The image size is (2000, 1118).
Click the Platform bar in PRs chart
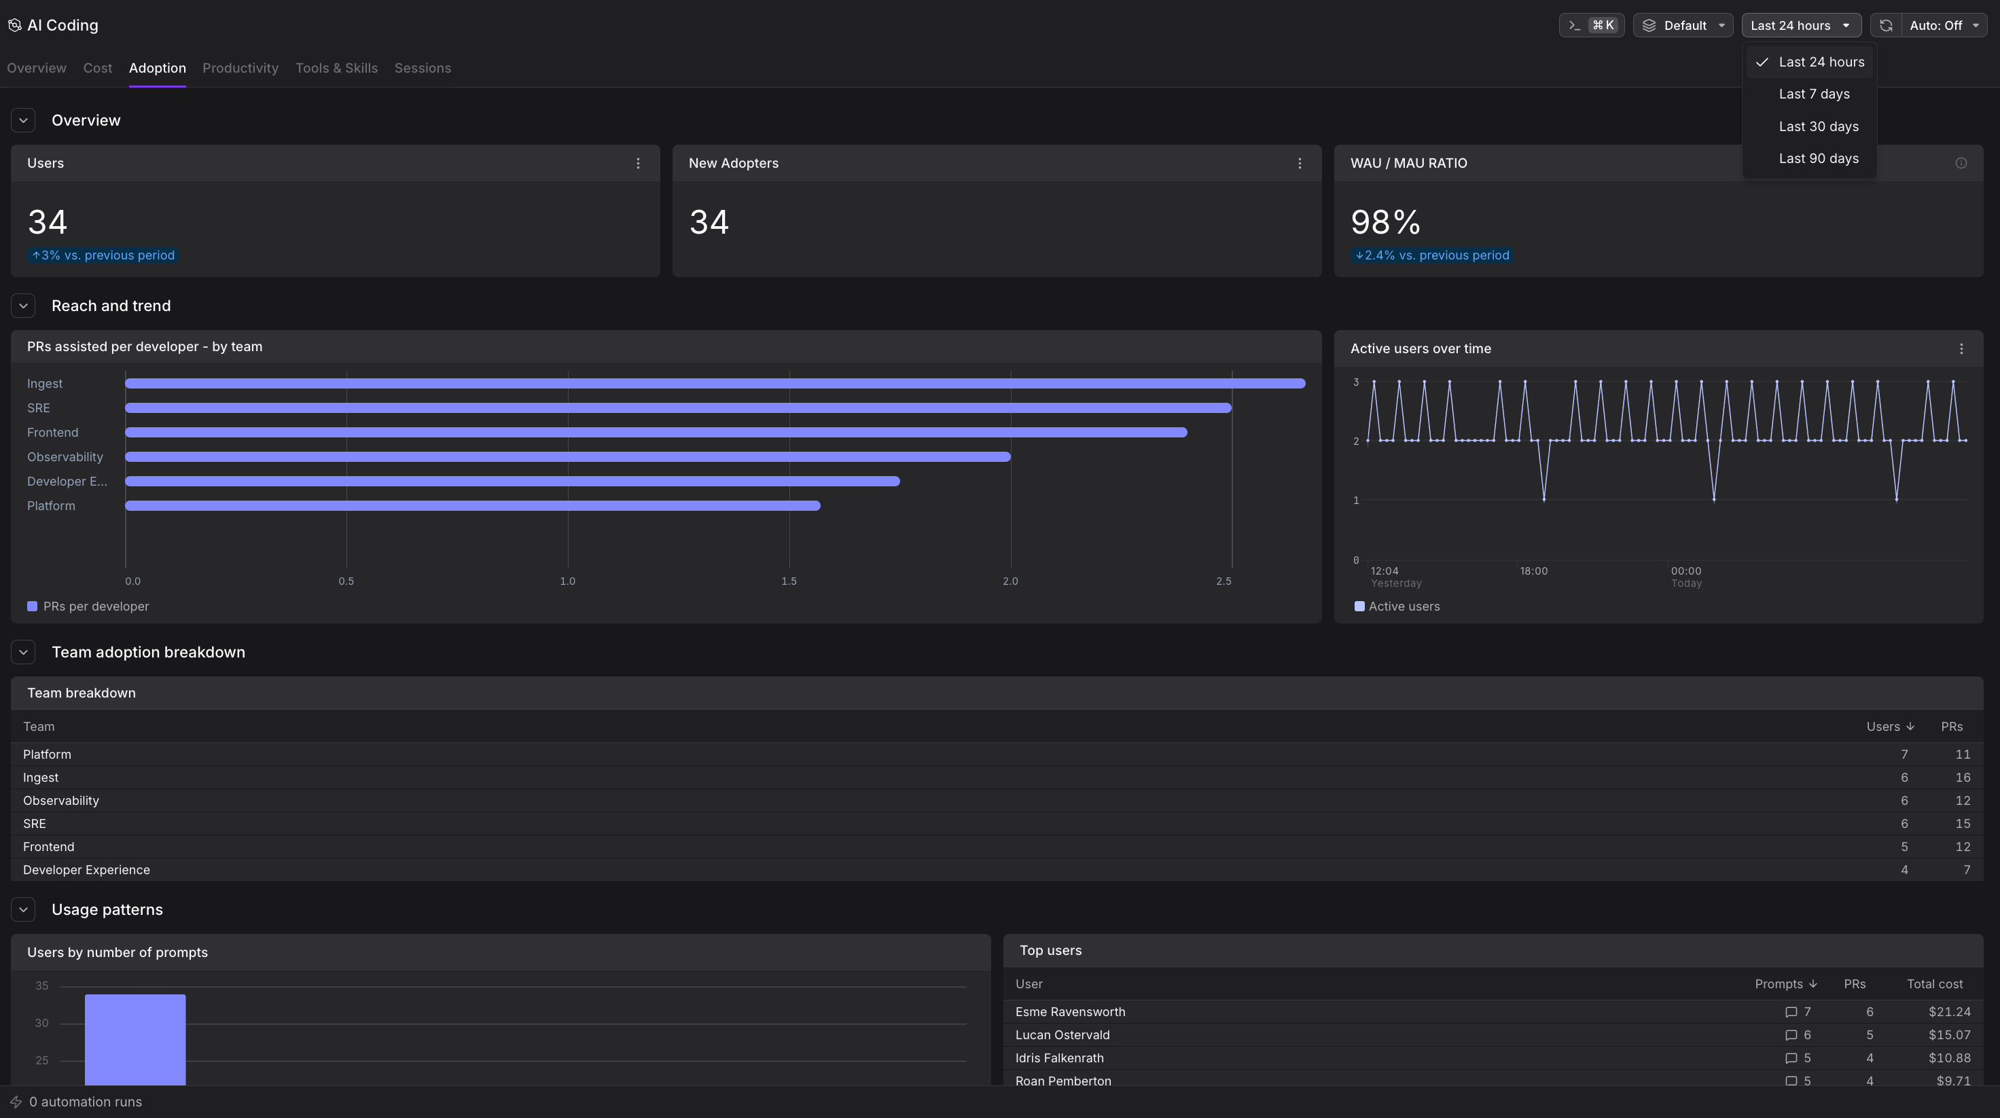click(x=473, y=505)
